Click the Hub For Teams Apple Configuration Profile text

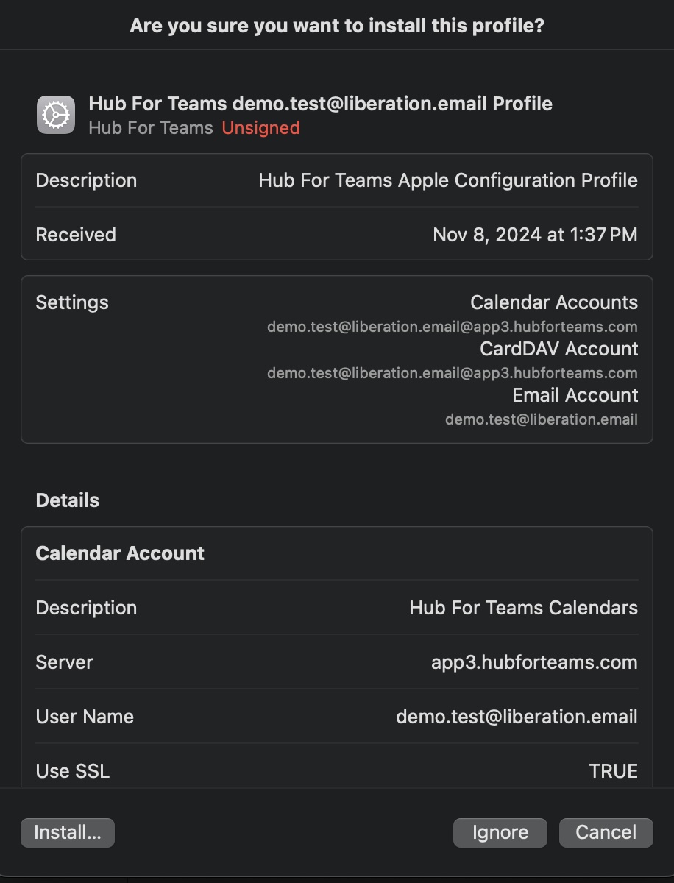click(448, 180)
